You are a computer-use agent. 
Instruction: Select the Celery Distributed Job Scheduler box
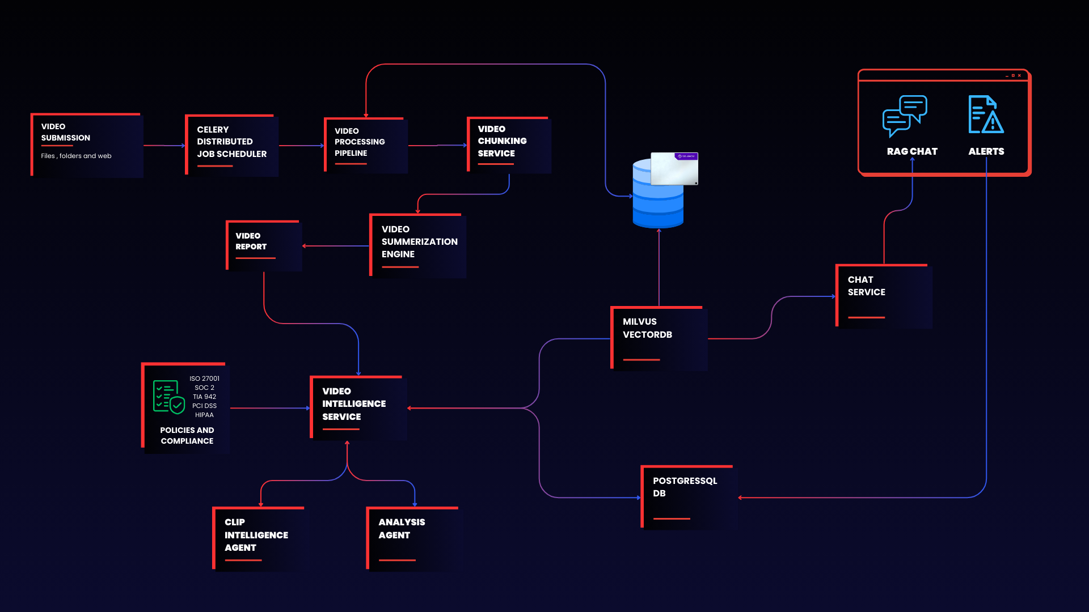tap(231, 145)
